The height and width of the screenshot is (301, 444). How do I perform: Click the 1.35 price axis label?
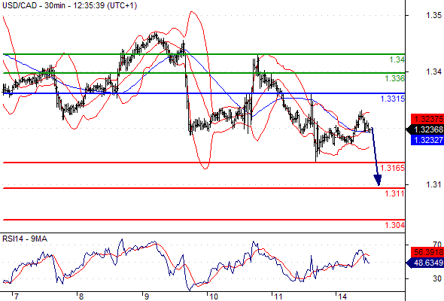pyautogui.click(x=433, y=15)
